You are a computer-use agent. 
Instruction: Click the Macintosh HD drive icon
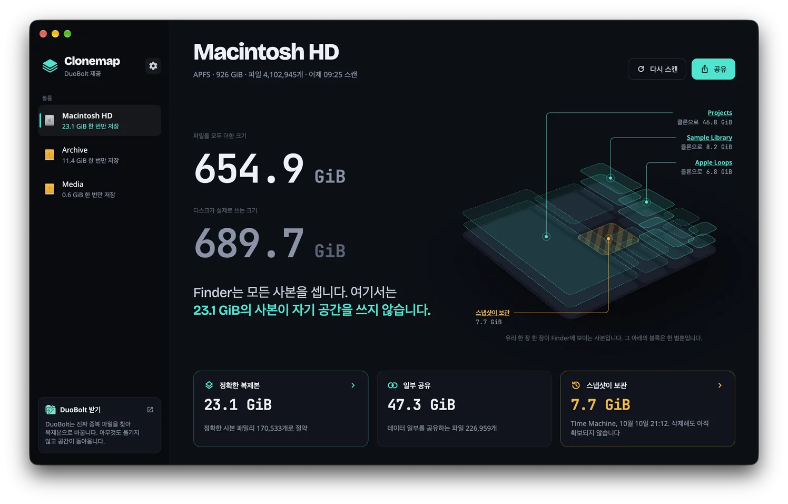click(50, 120)
